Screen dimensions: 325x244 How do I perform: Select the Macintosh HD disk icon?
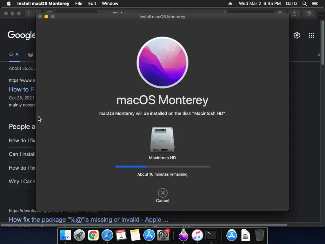click(x=162, y=140)
